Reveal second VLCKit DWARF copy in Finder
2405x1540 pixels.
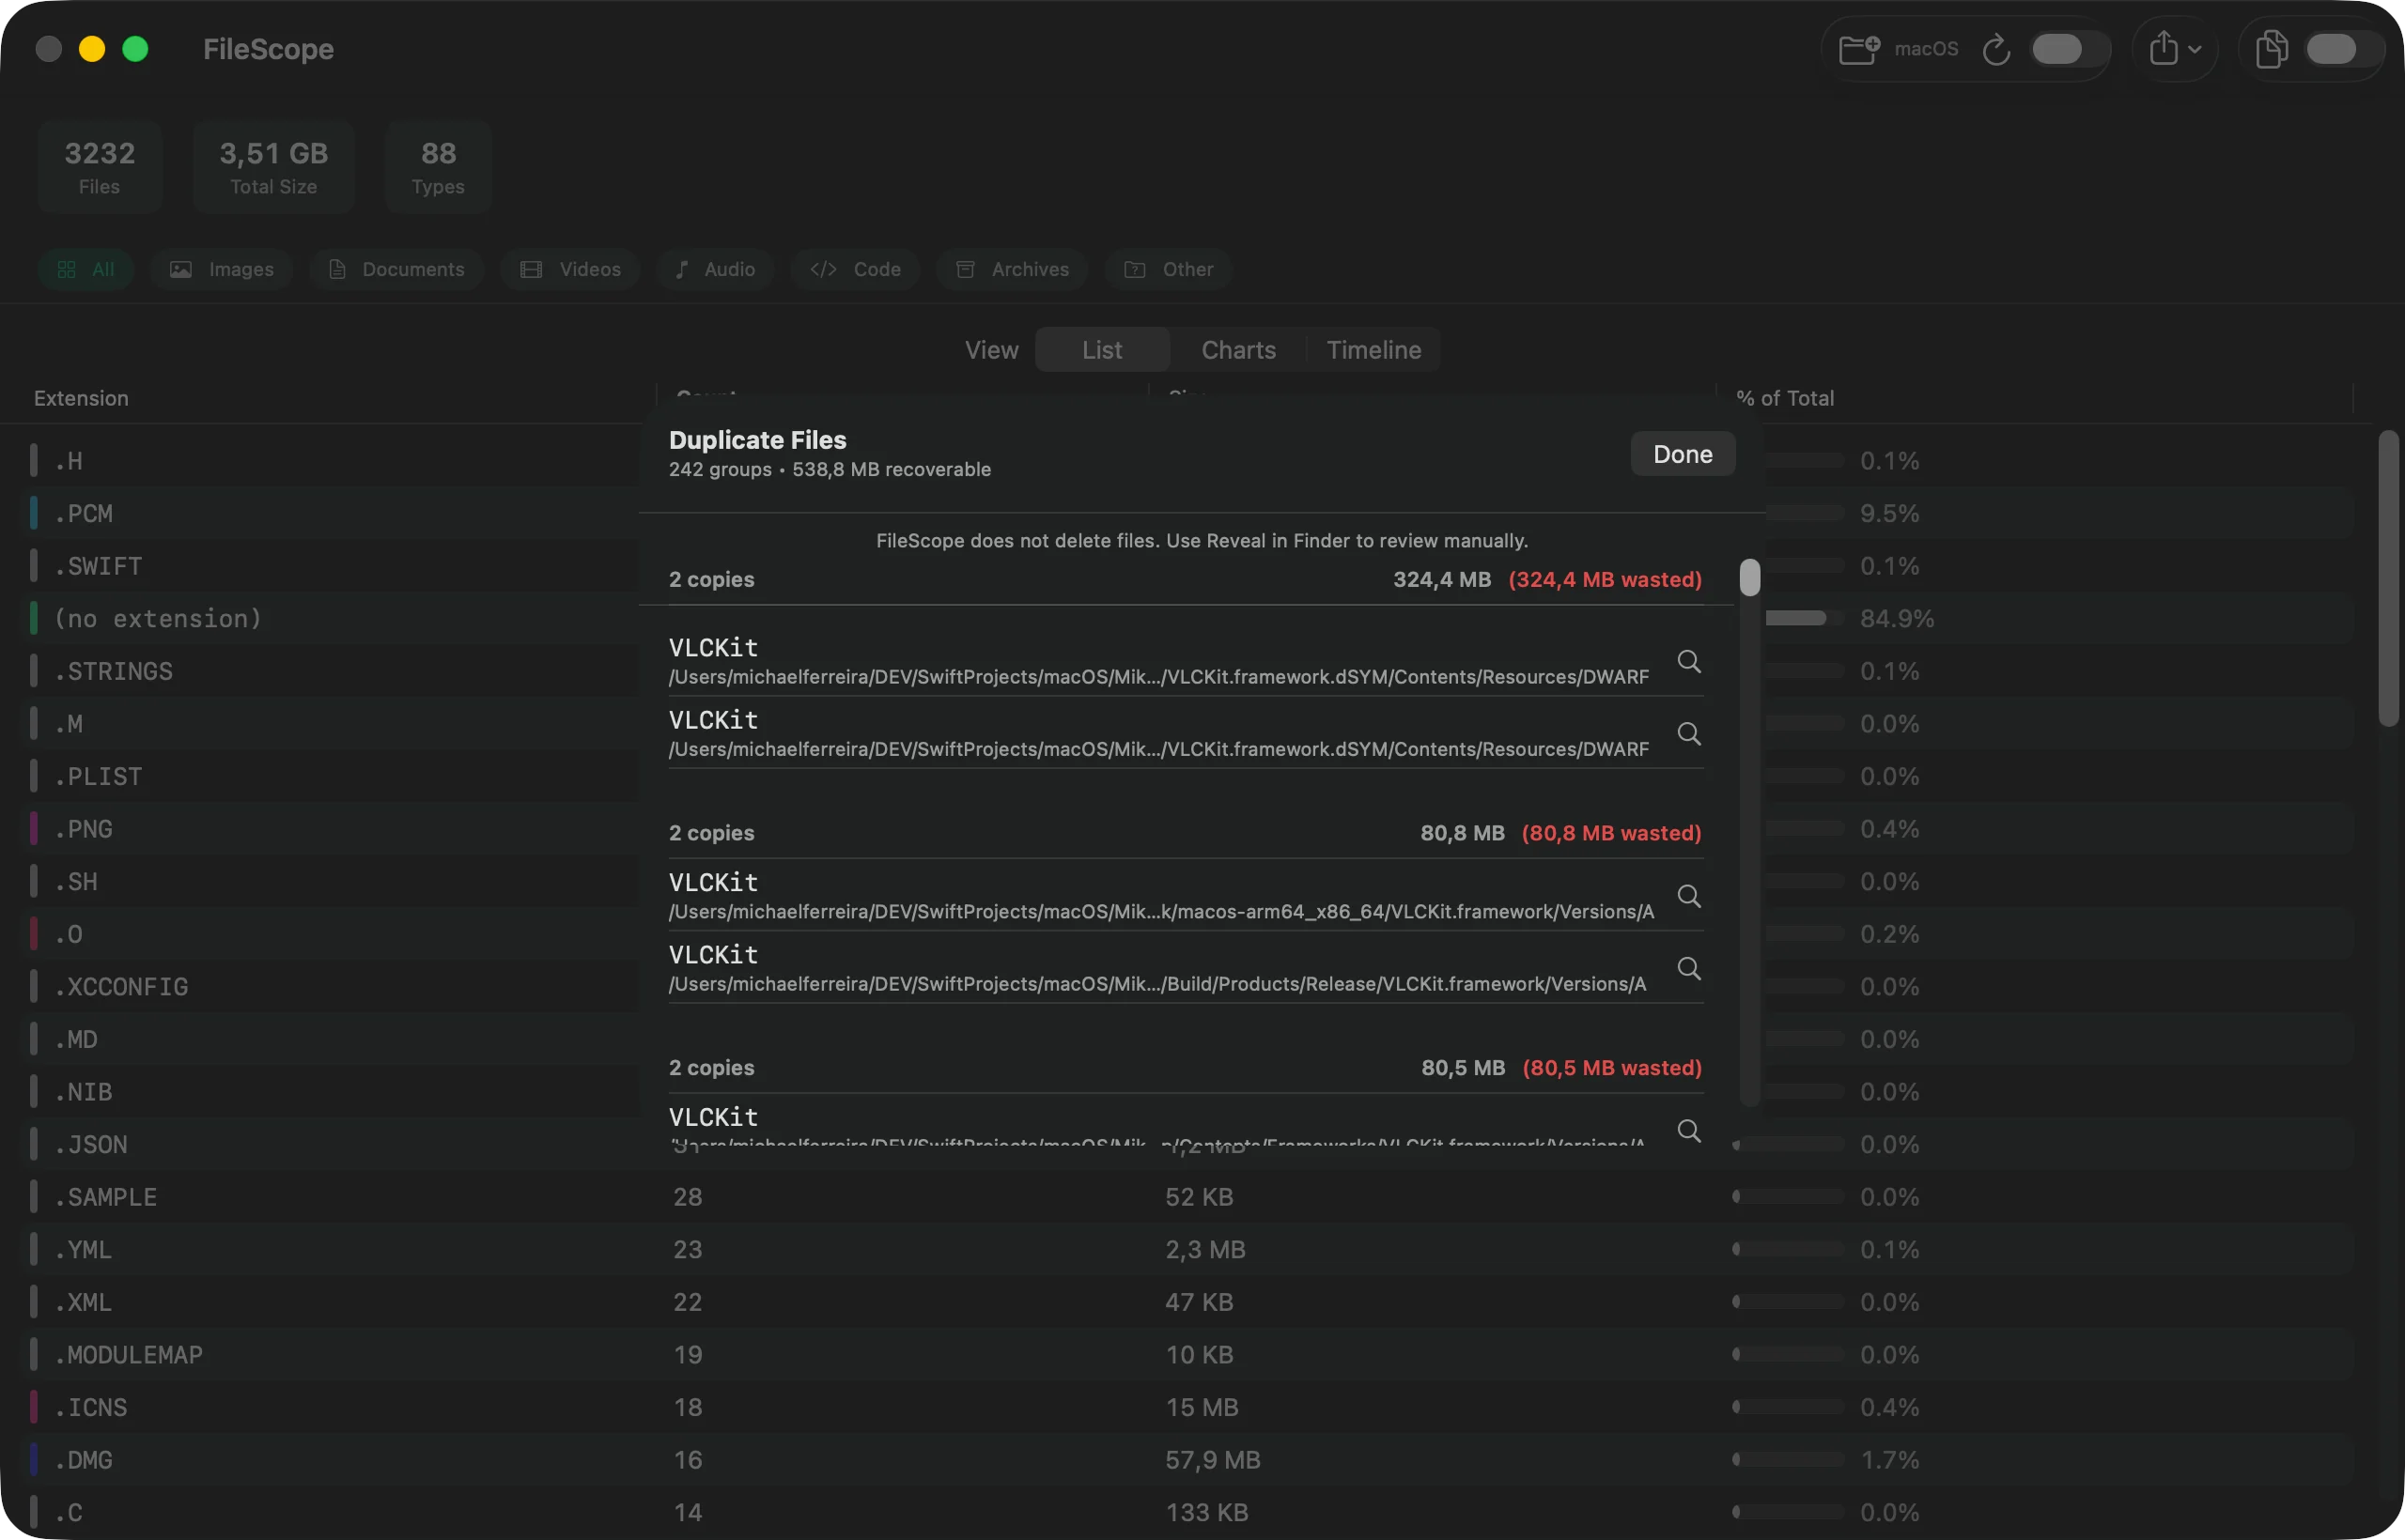[x=1689, y=733]
